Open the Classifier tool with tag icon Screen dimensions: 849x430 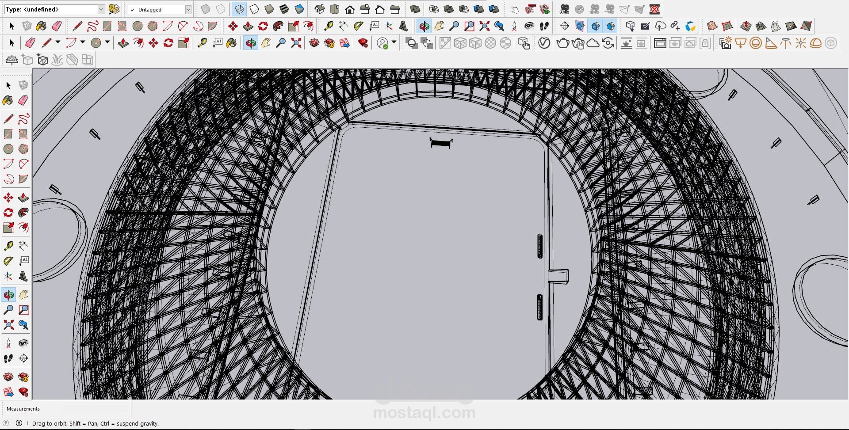pos(114,9)
